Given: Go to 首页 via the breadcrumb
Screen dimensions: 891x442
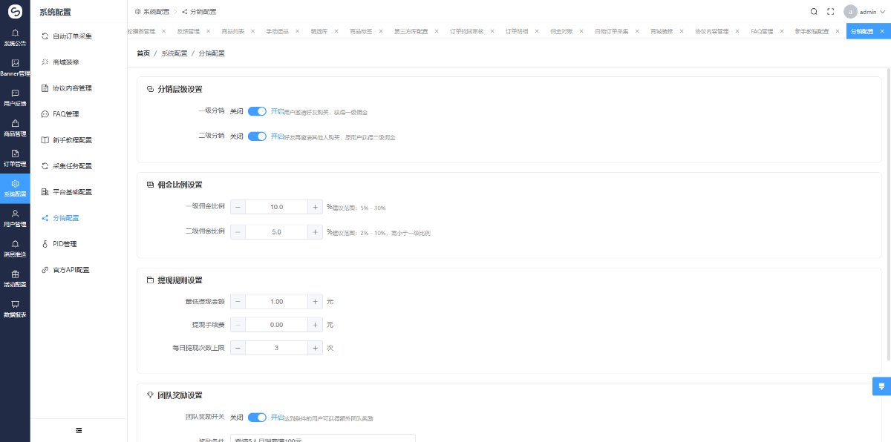Looking at the screenshot, I should tap(143, 53).
